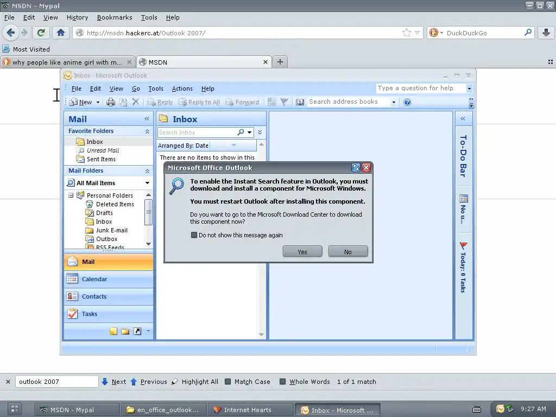Screen dimensions: 556x417
Task: Click the Move to Folder toolbar icon
Action: 123,102
